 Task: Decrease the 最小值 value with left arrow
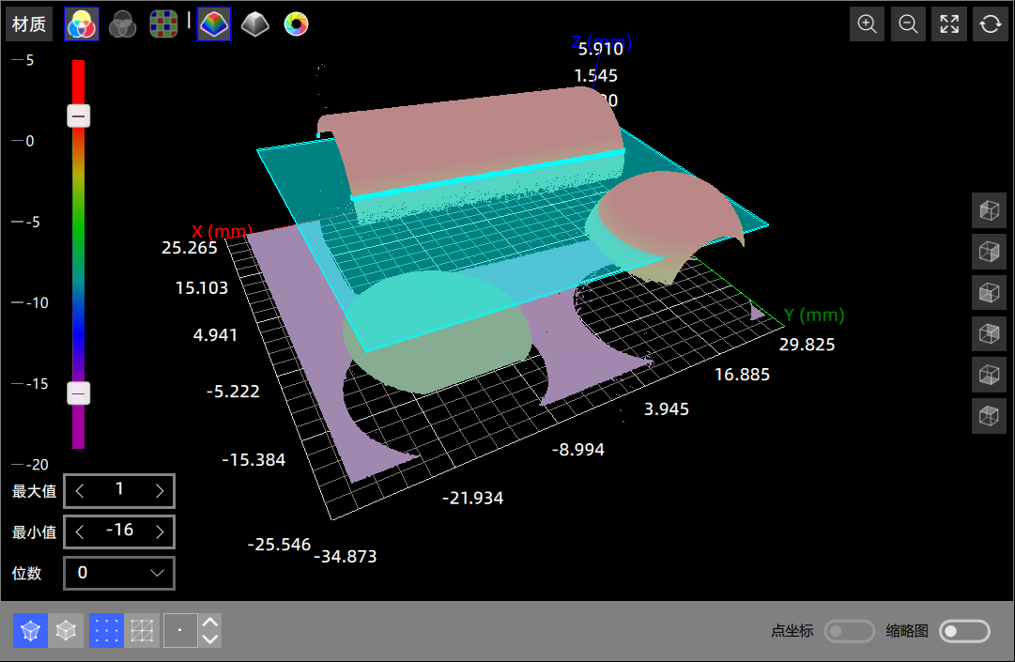coord(80,531)
